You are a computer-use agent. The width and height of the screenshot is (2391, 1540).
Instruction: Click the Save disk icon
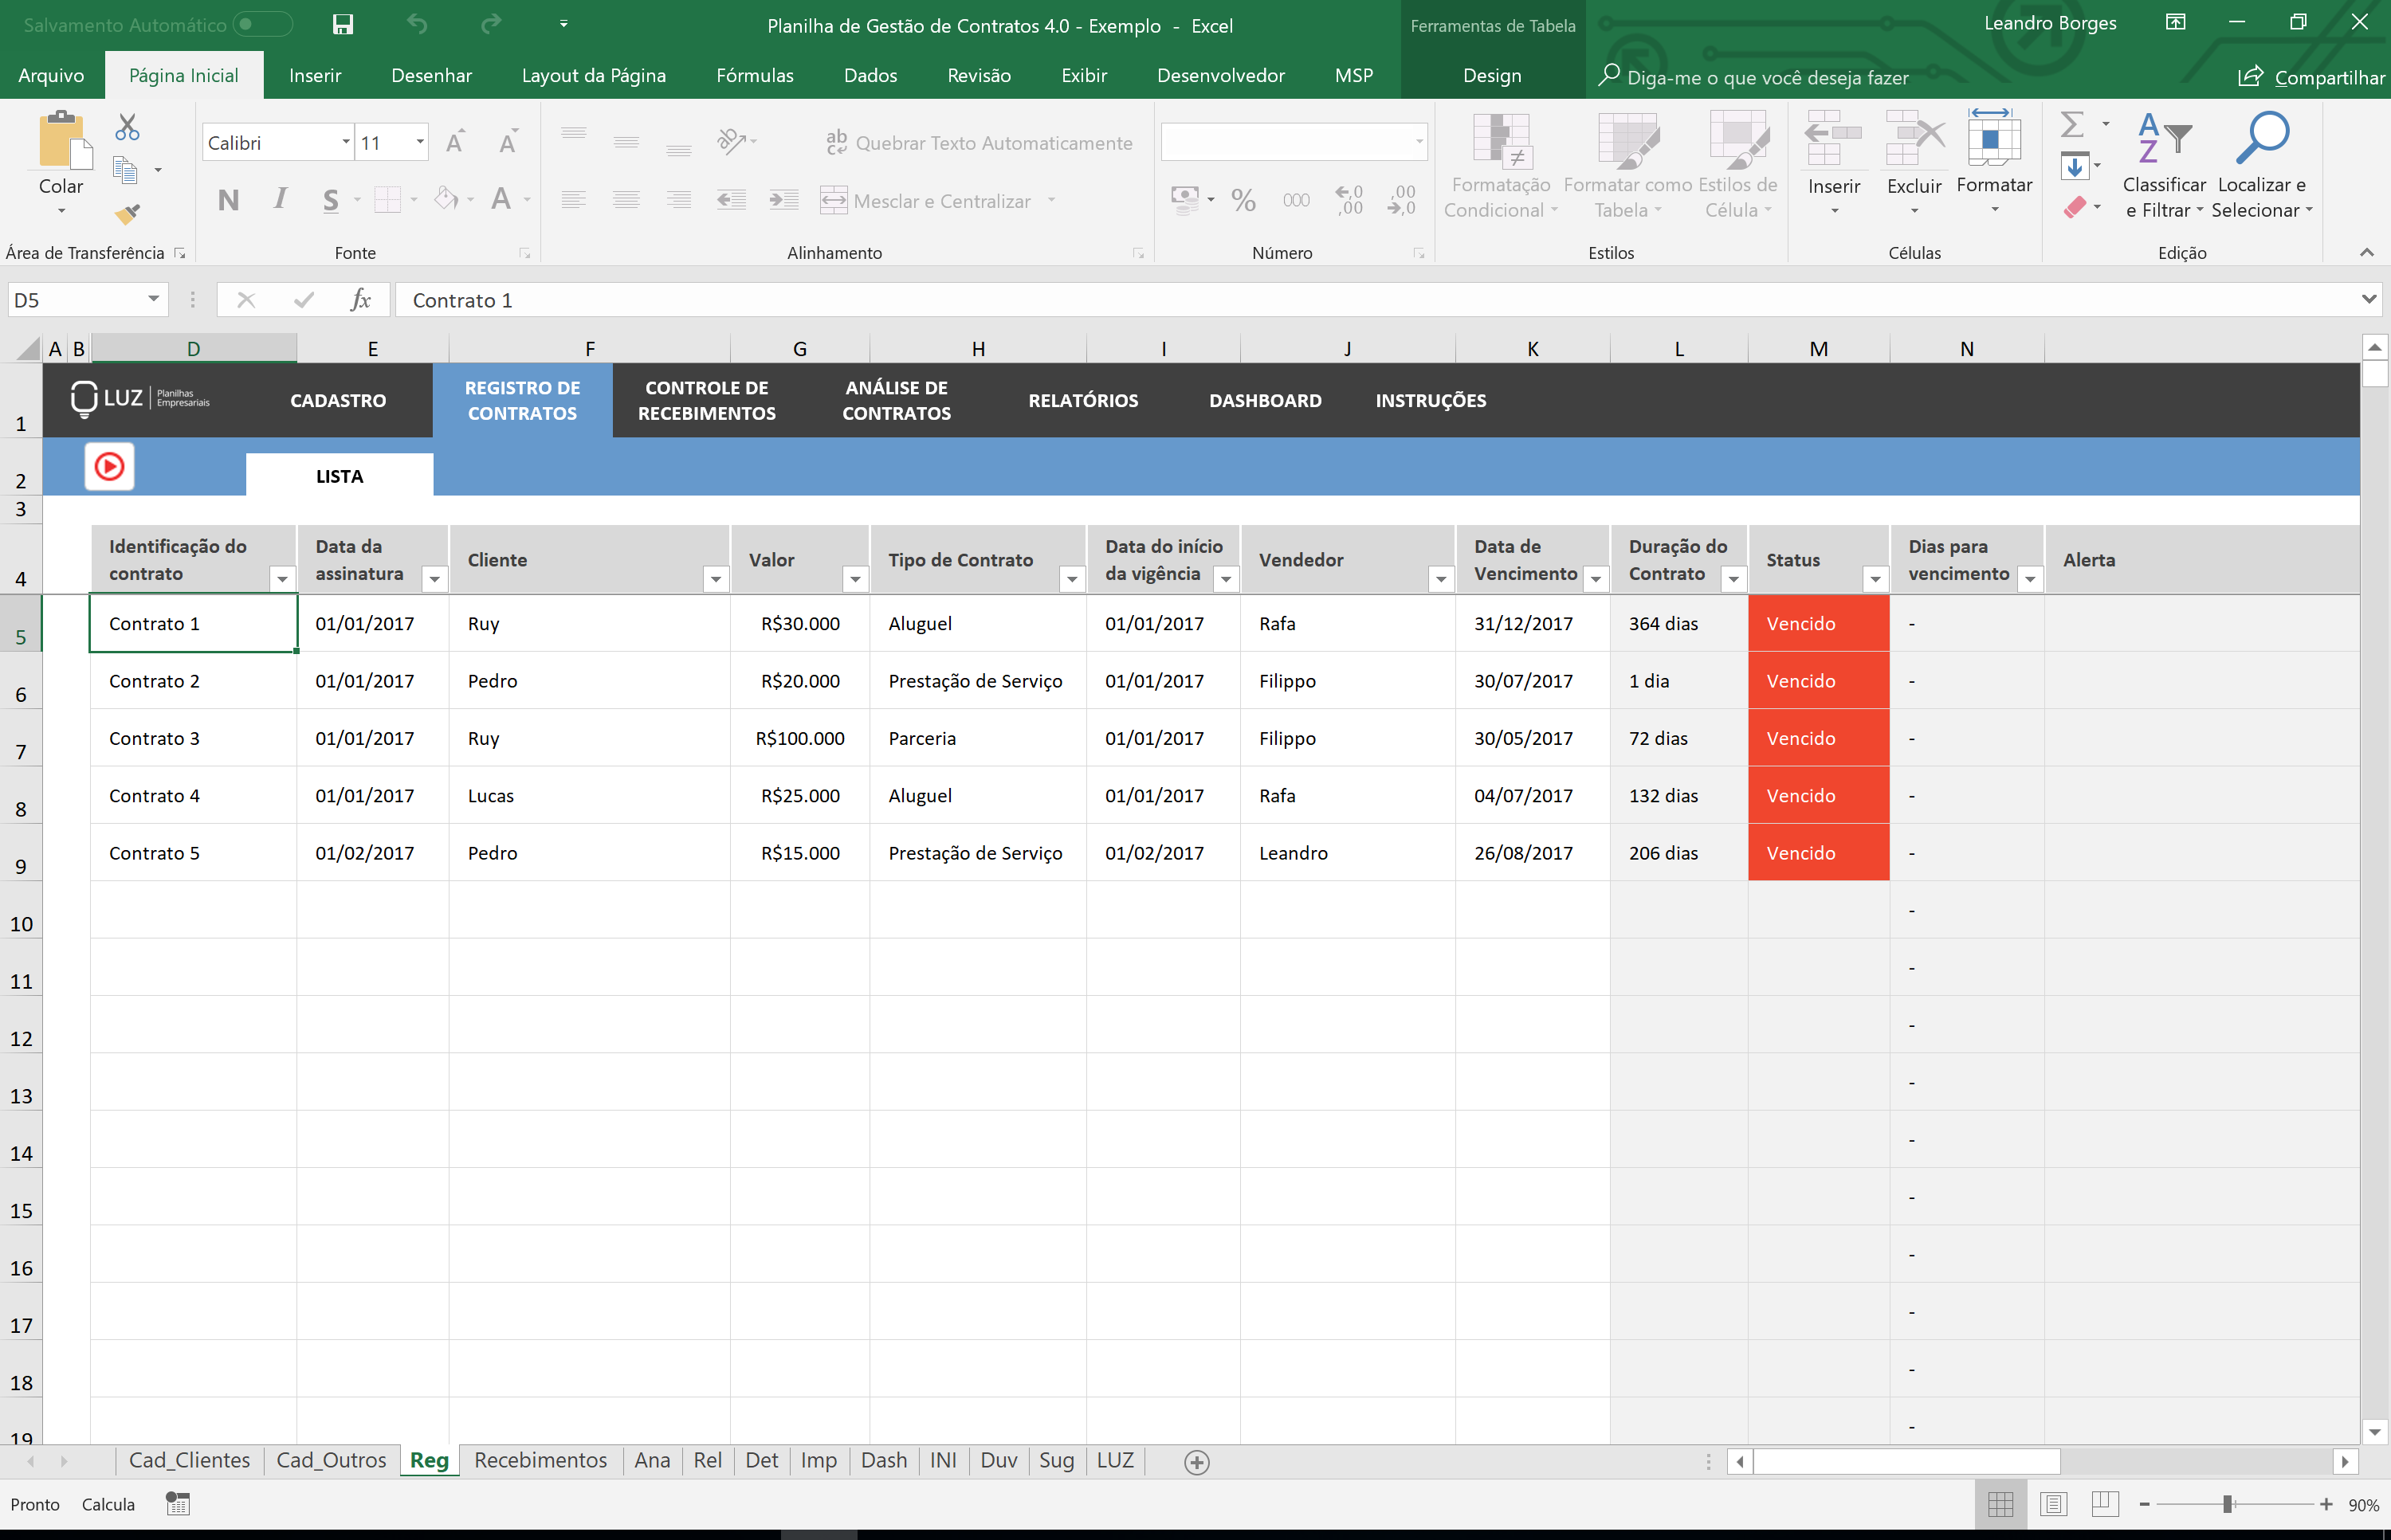point(342,24)
